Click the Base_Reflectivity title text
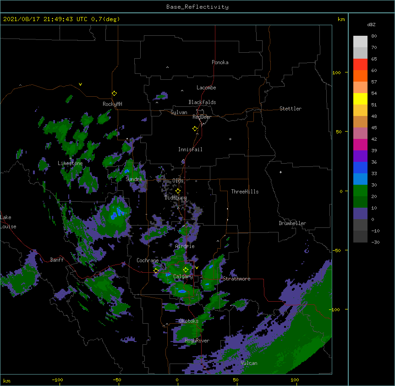Viewport: 395px width, 386px height. [x=197, y=7]
